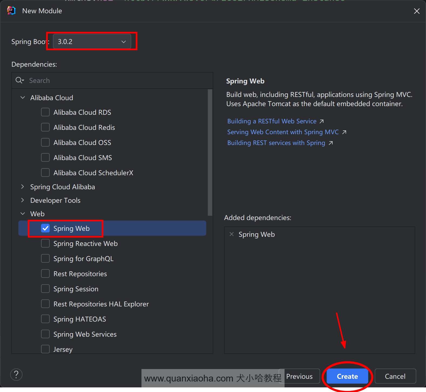Close the New Module dialog
Viewport: 426px width, 392px height.
[417, 11]
